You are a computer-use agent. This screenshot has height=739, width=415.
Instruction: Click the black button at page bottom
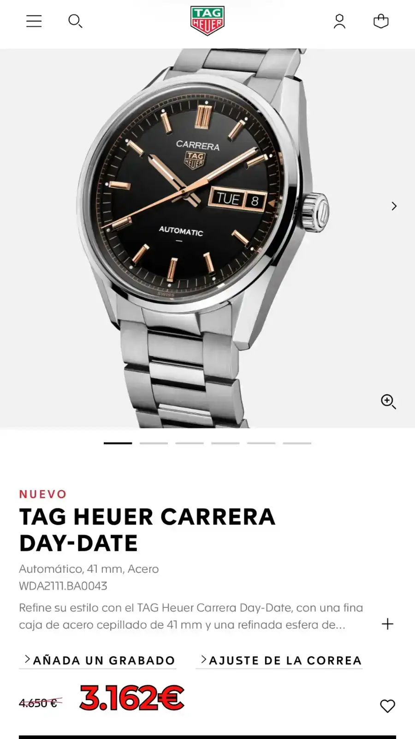coord(207,737)
